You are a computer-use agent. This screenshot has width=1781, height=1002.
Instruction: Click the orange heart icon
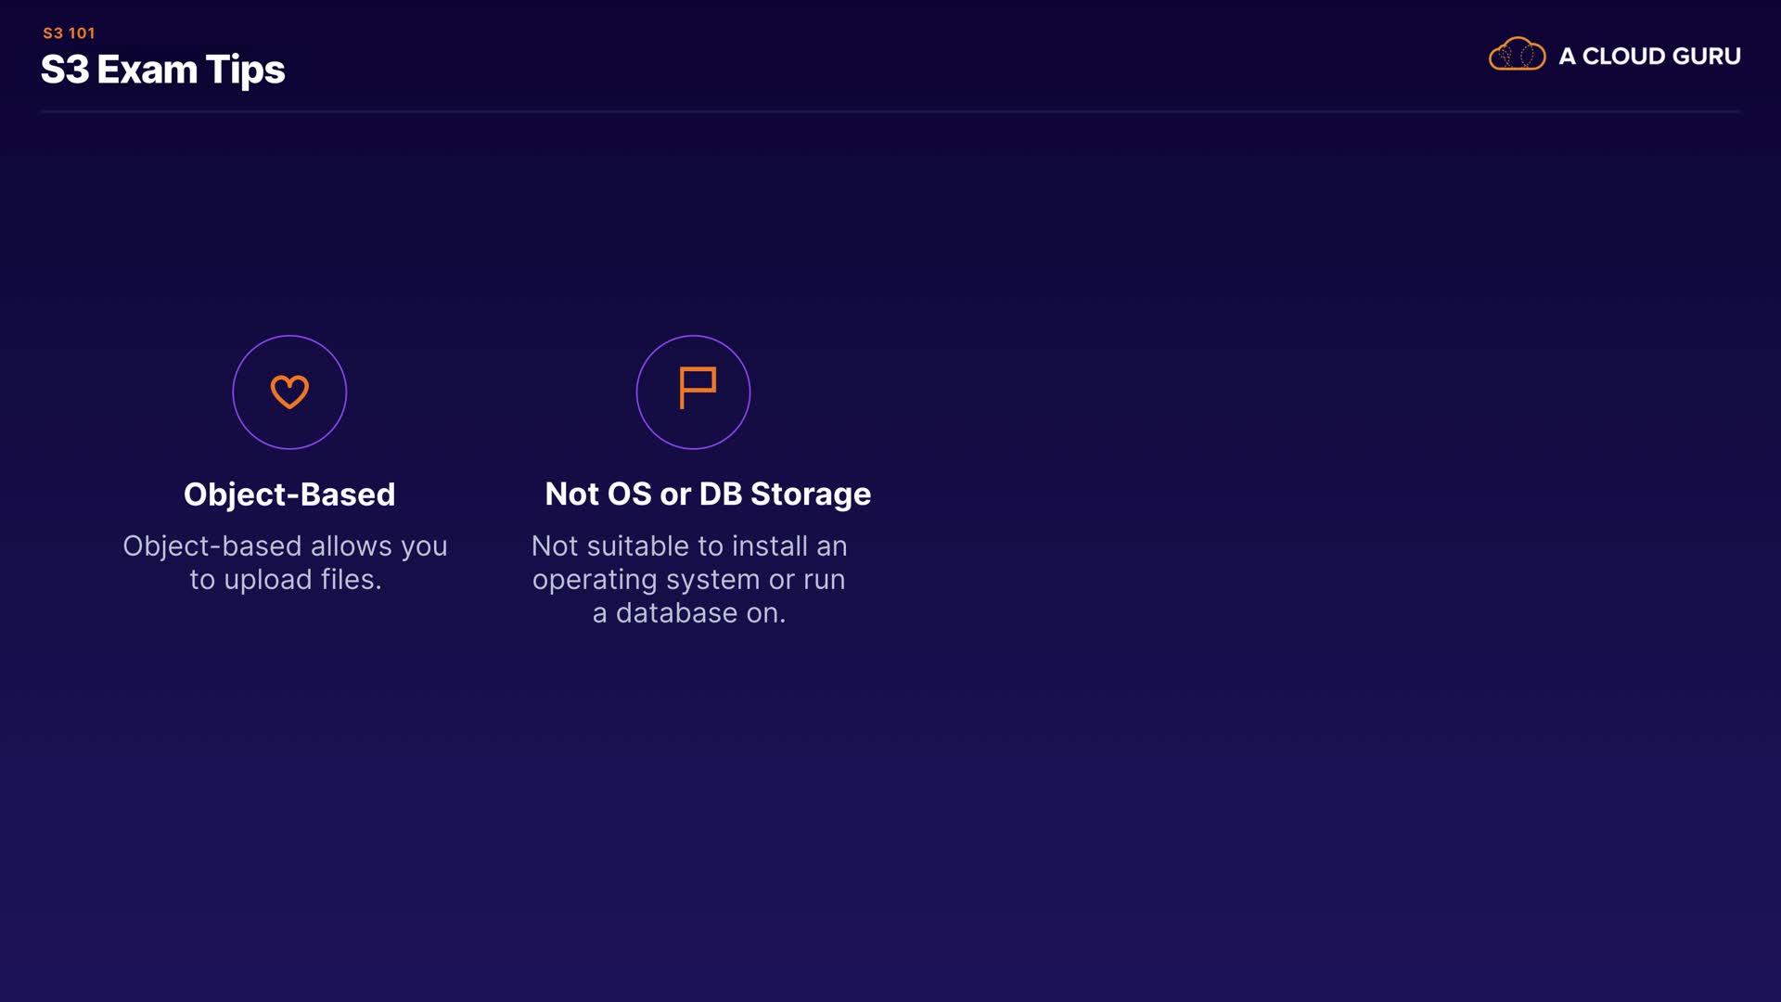pos(289,392)
